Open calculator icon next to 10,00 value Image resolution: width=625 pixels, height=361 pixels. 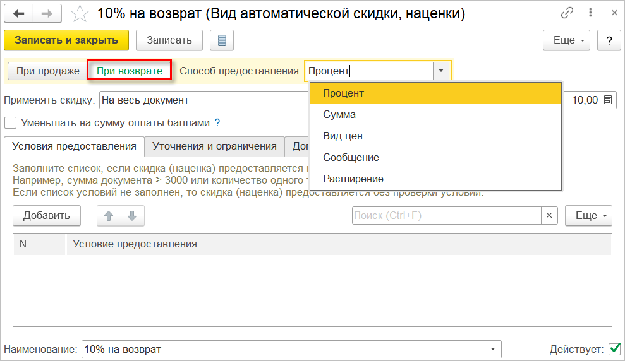coord(608,100)
